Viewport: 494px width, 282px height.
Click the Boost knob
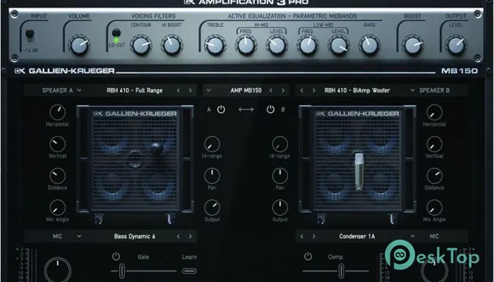pyautogui.click(x=413, y=46)
